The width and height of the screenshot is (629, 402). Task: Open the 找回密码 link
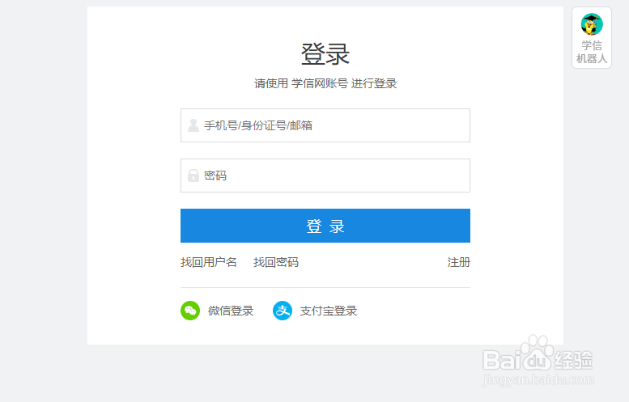point(276,263)
